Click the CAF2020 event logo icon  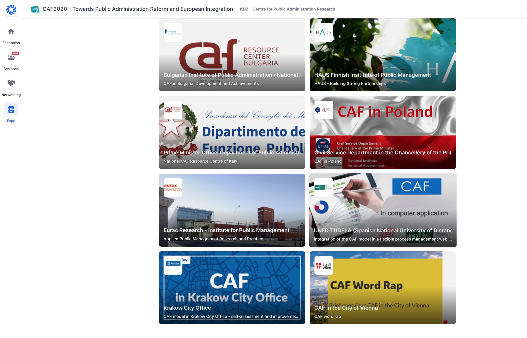click(35, 9)
